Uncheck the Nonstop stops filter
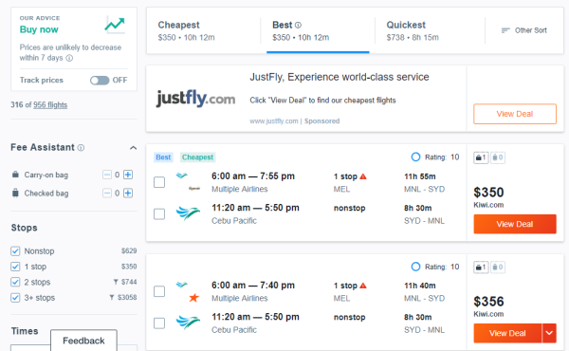The width and height of the screenshot is (569, 351). (15, 251)
